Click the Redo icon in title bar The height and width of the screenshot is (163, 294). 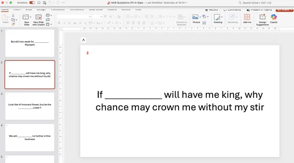tap(58, 3)
